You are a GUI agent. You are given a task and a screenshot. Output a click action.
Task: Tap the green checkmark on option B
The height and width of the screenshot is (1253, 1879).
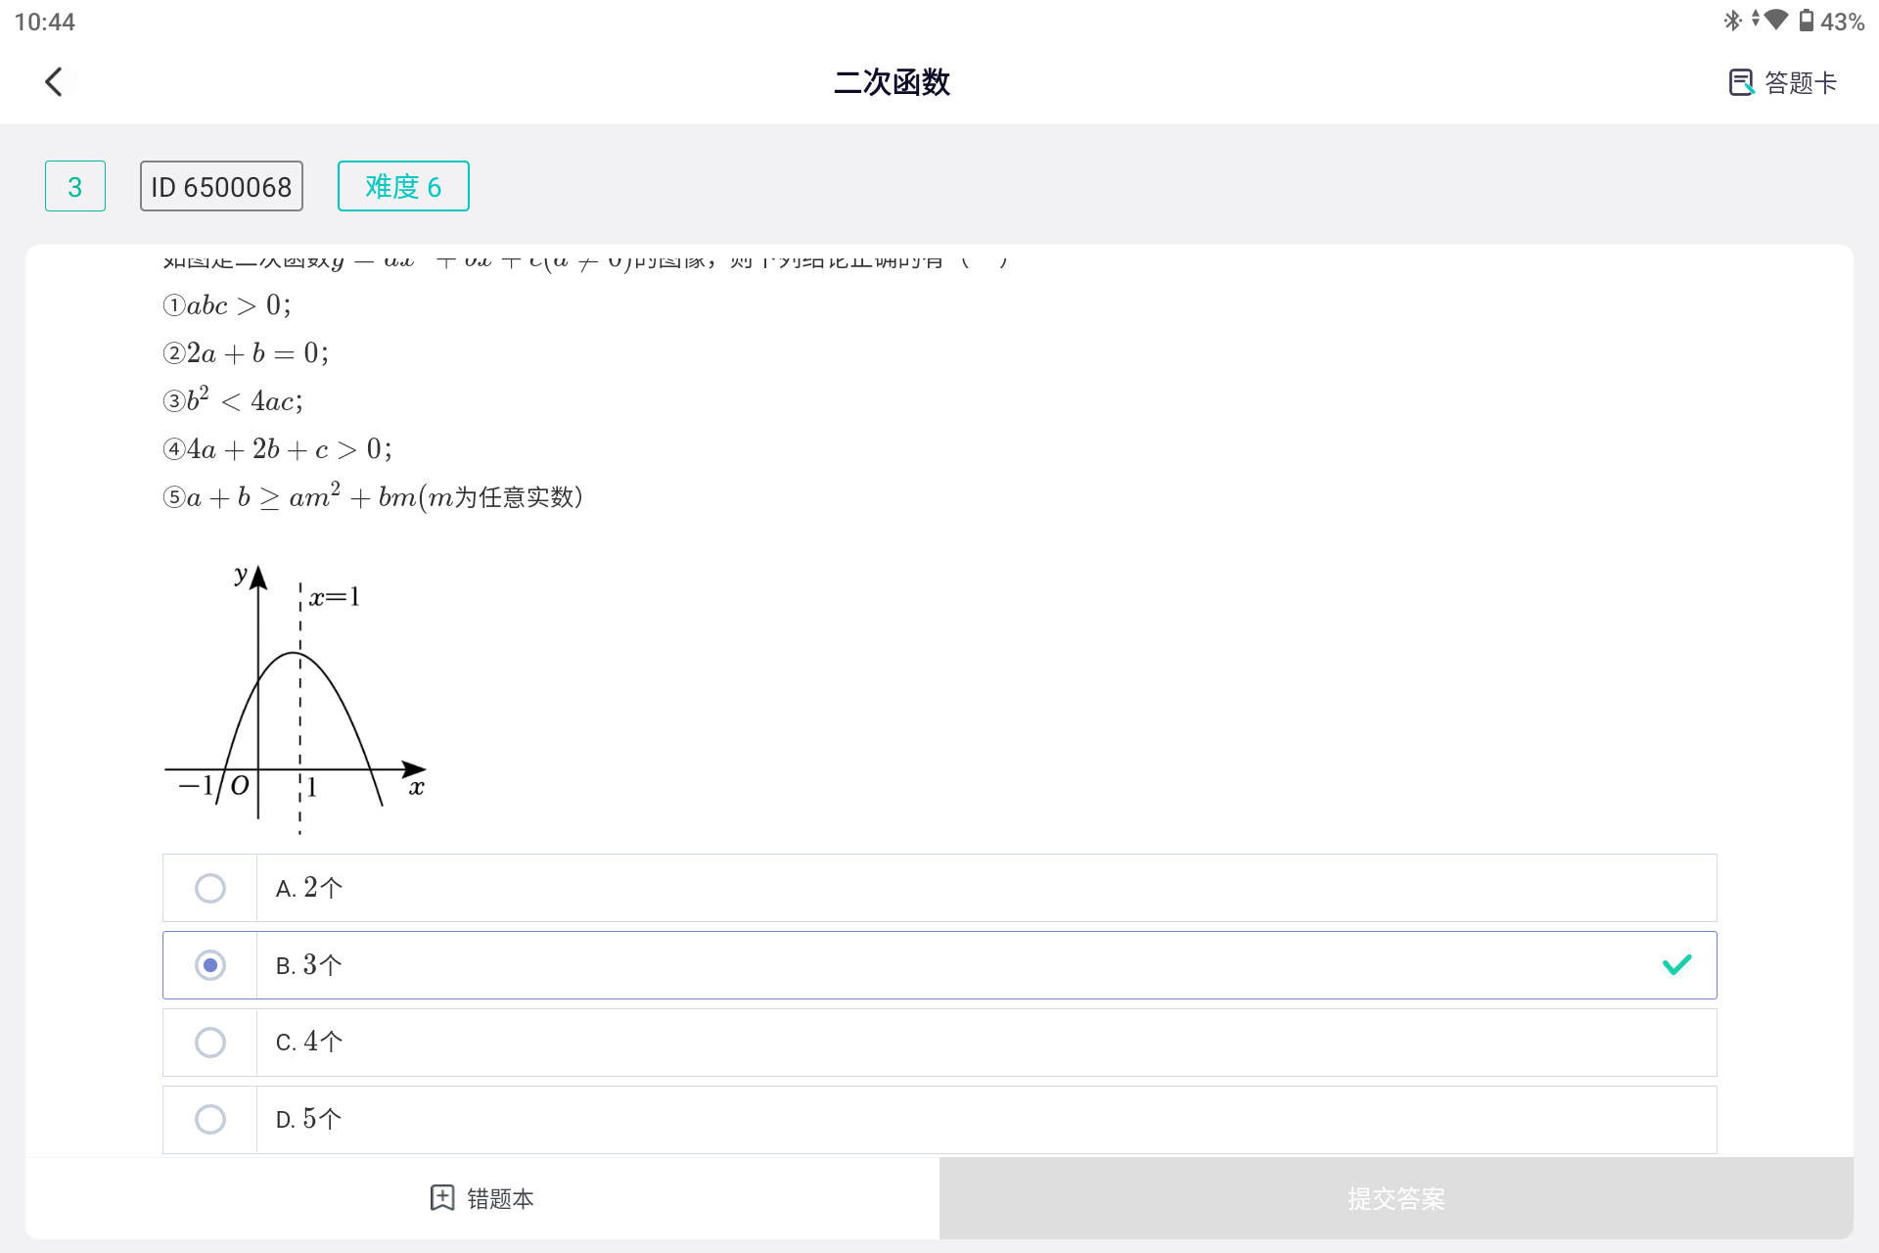1676,965
